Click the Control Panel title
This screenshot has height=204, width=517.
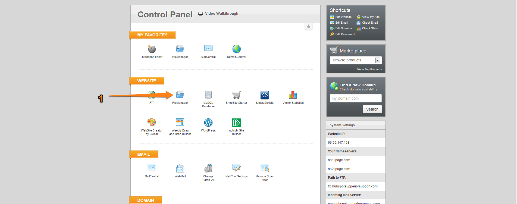[165, 14]
